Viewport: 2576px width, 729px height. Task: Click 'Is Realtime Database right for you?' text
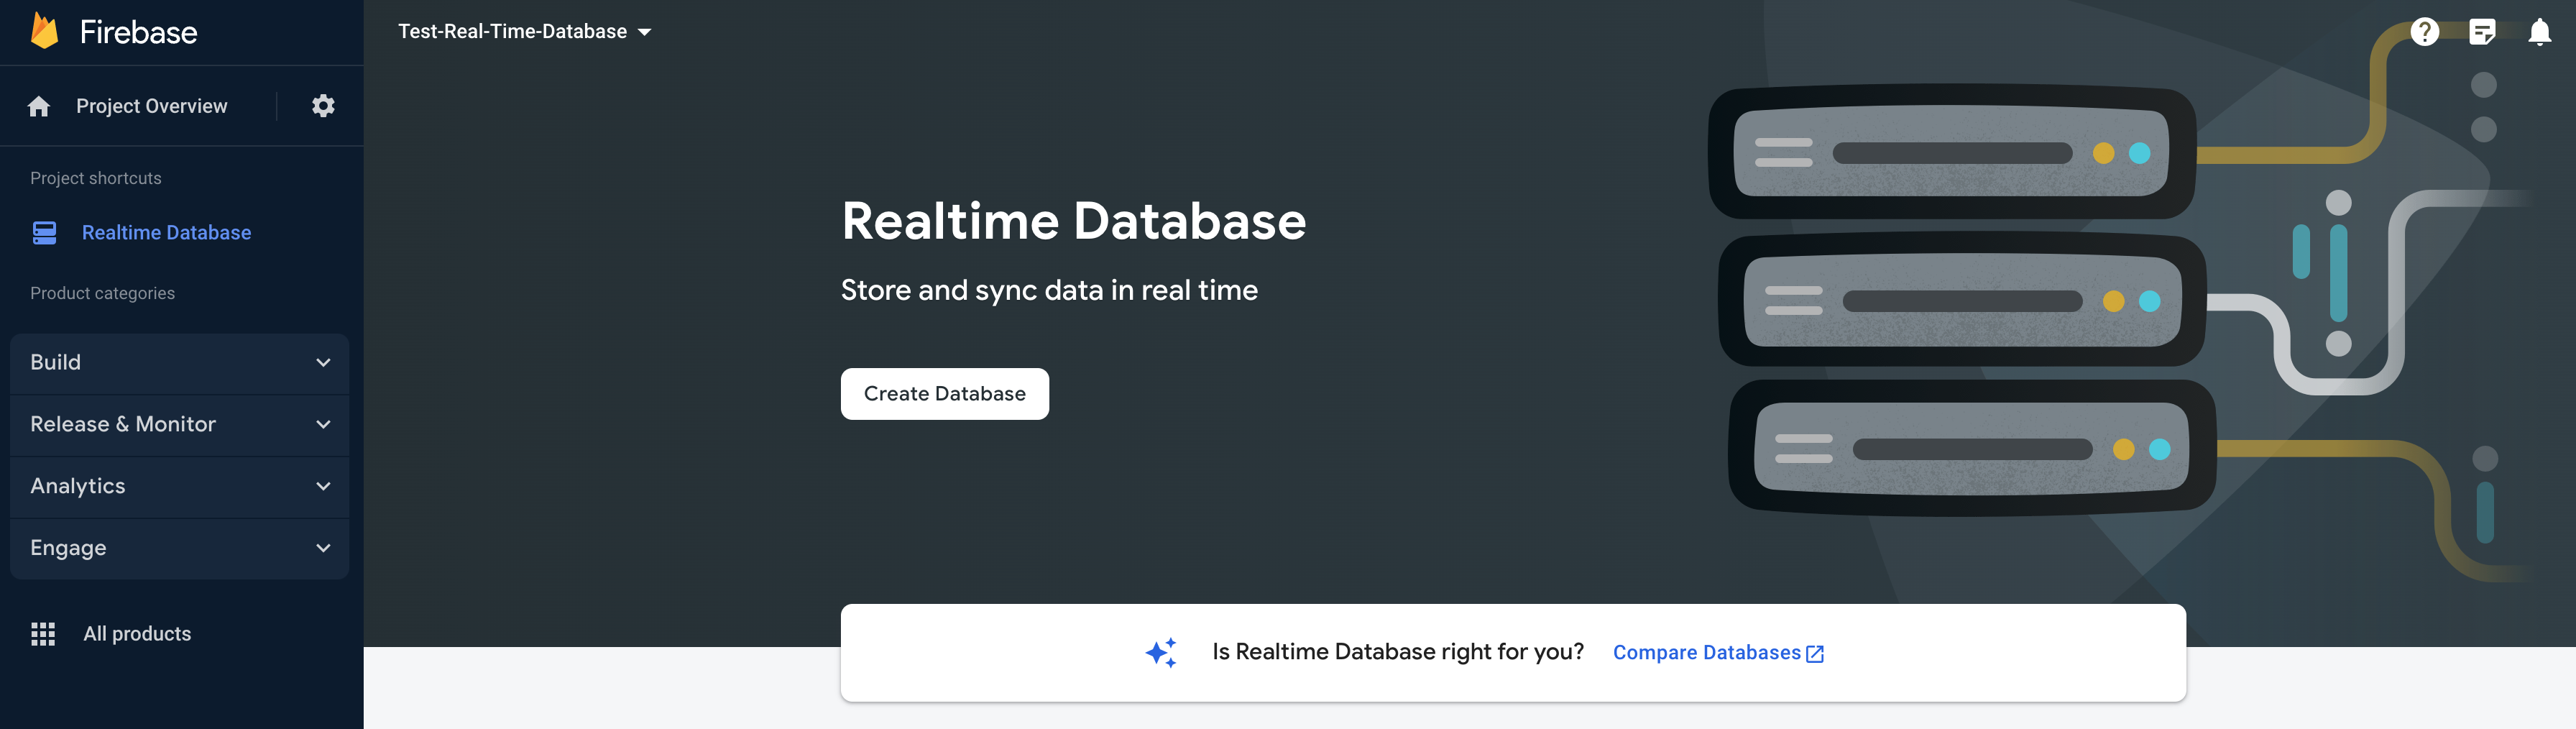coord(1398,652)
